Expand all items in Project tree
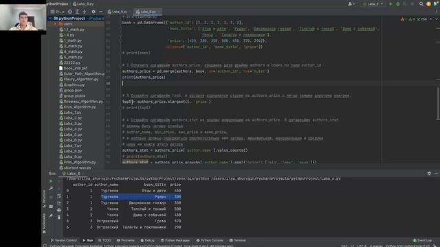440x247 pixels. (x=77, y=12)
